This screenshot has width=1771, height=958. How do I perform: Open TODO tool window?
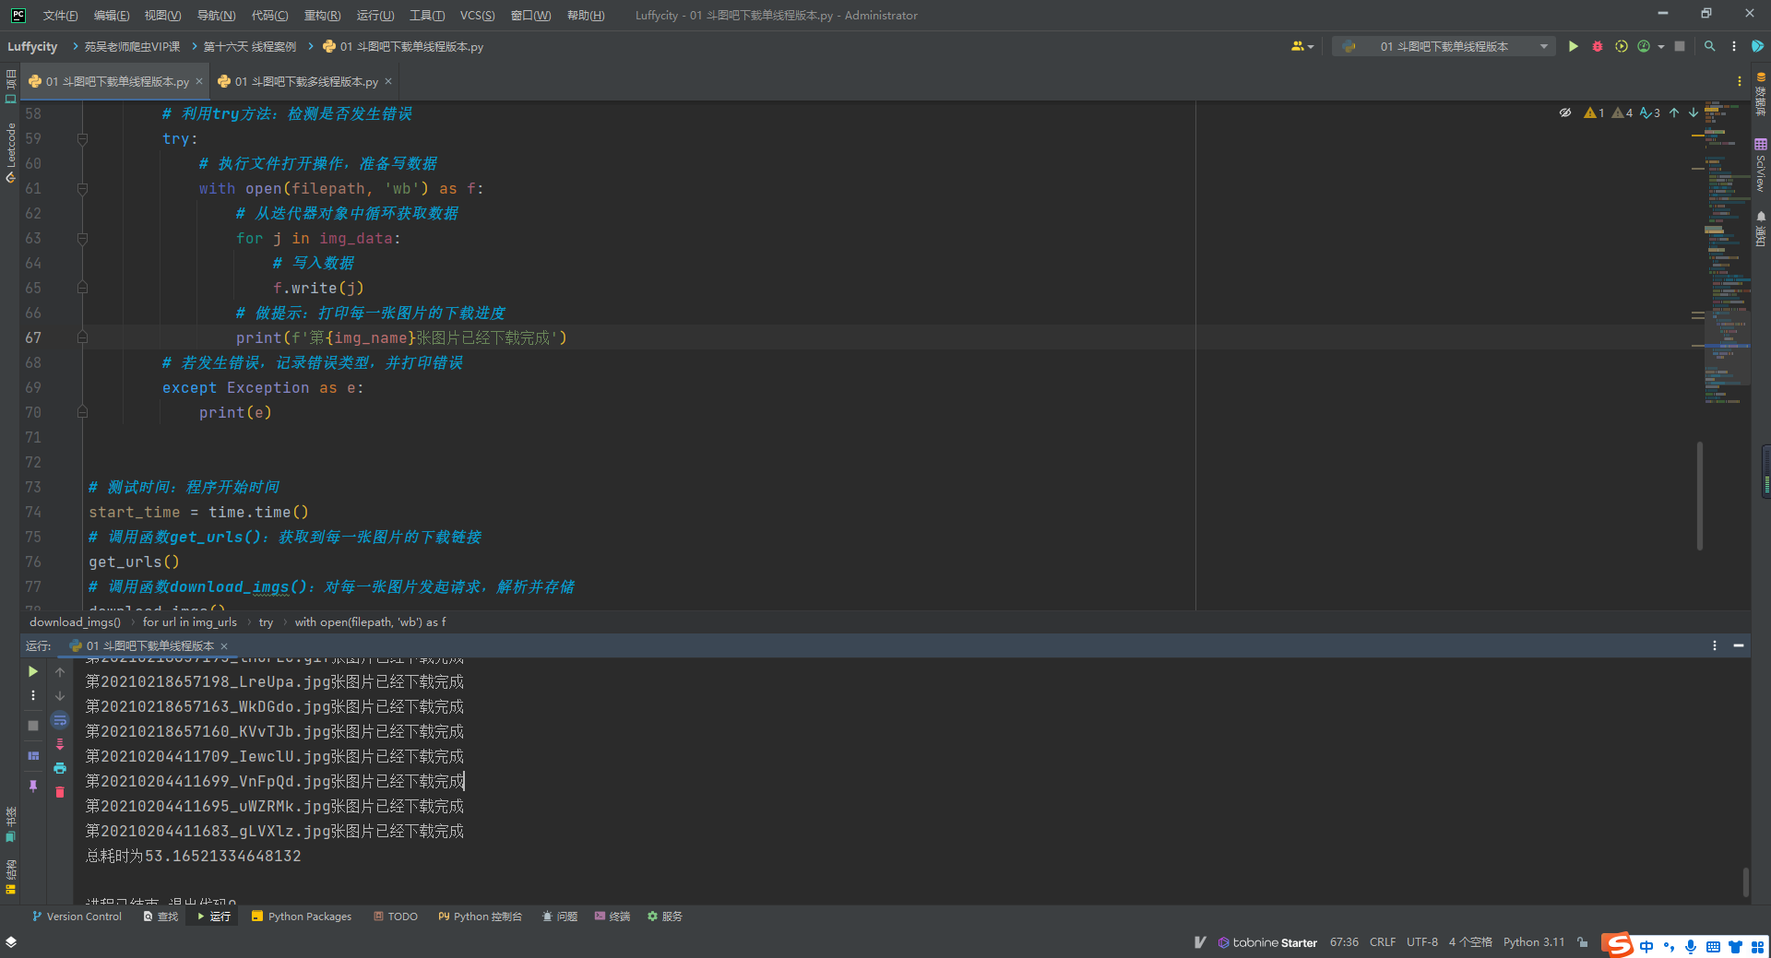396,917
